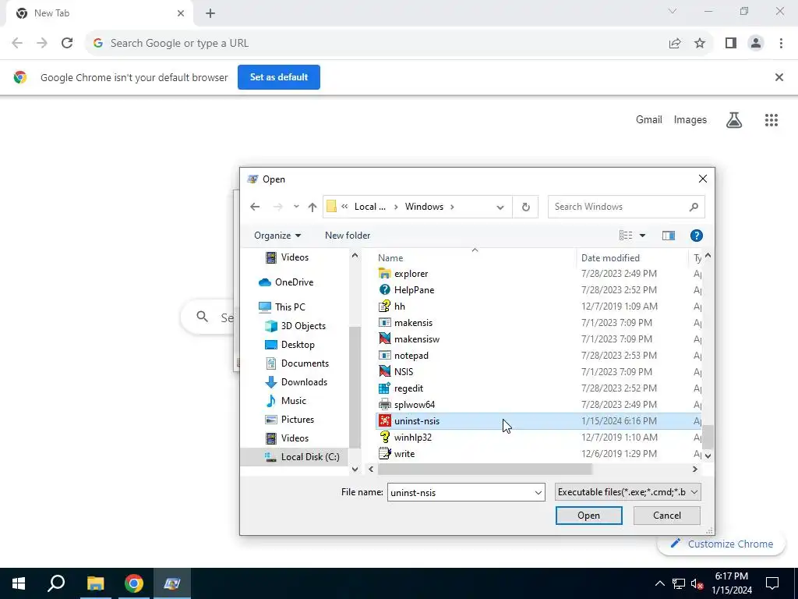Sort files by Date modified column
The image size is (798, 599).
(633, 257)
